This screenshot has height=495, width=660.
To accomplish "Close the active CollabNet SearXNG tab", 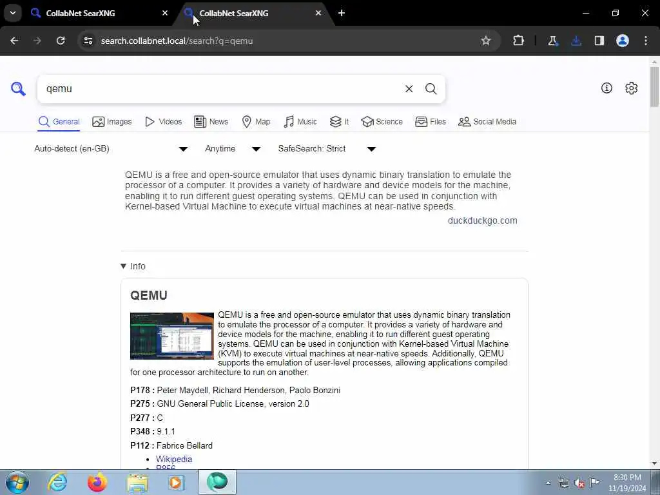I will coord(318,13).
